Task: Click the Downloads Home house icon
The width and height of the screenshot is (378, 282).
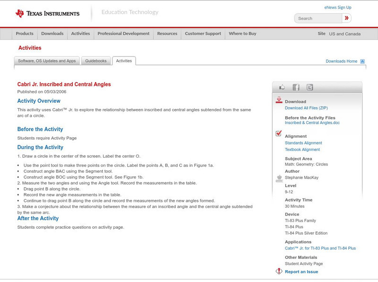Action: 362,61
